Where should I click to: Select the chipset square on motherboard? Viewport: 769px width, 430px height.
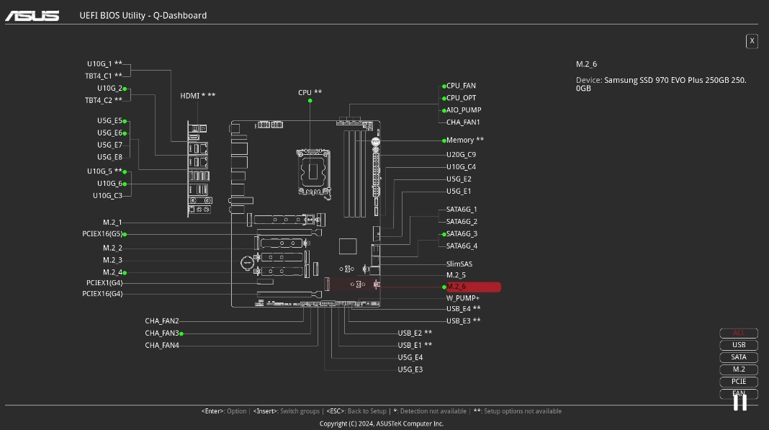coord(348,246)
